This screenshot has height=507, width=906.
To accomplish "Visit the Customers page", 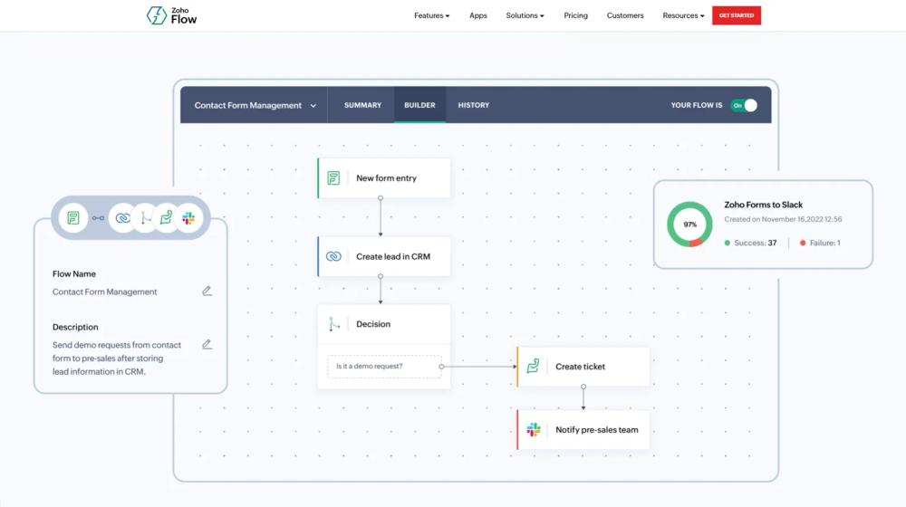I will click(x=625, y=15).
